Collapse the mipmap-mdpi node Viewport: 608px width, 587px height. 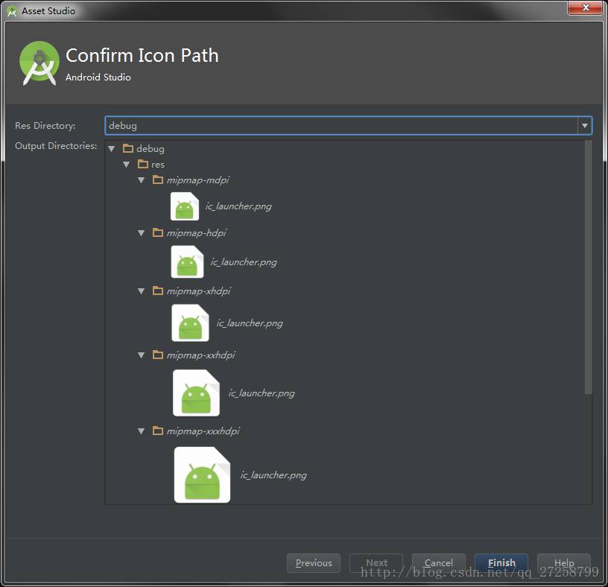point(141,180)
